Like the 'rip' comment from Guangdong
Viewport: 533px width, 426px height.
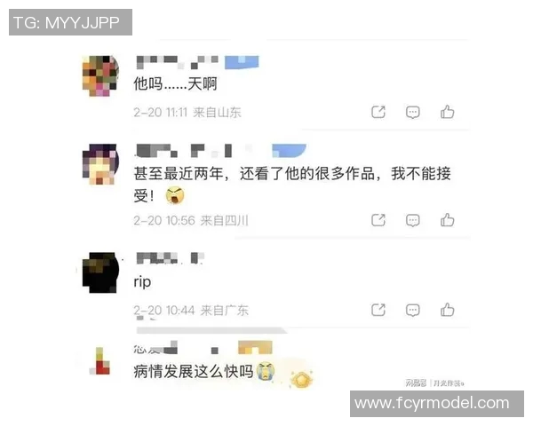[447, 310]
